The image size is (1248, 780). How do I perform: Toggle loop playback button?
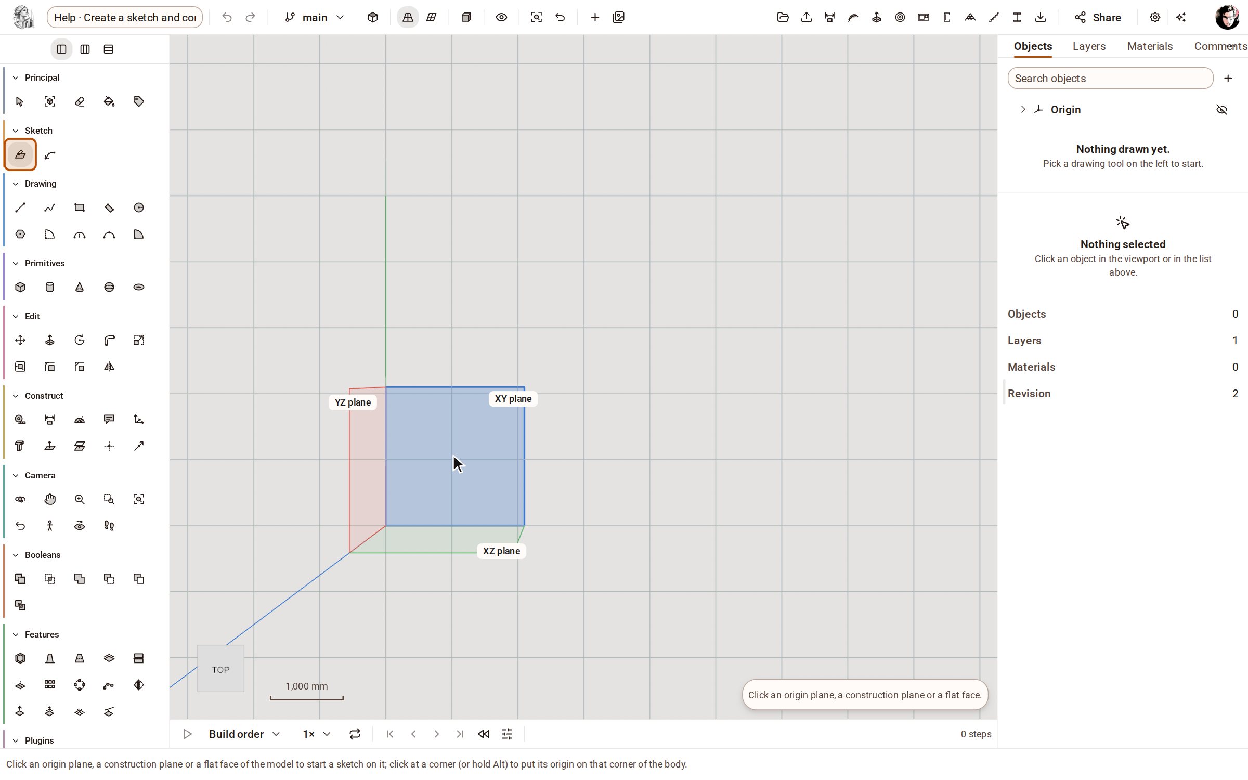355,734
